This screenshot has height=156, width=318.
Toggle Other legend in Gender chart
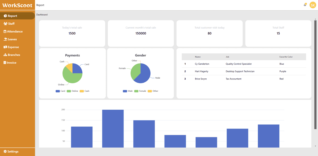[153, 91]
